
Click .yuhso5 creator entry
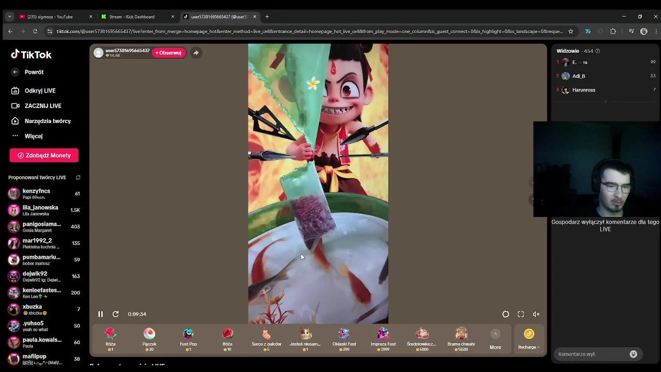point(44,326)
